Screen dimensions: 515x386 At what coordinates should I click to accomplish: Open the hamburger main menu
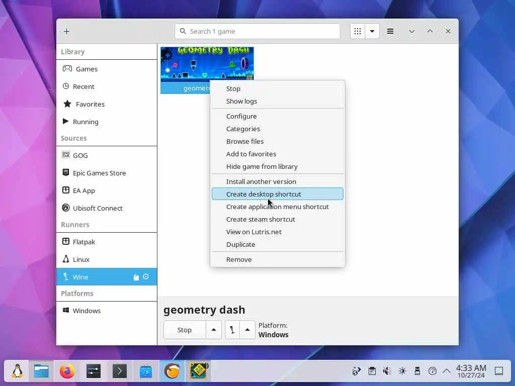click(390, 31)
